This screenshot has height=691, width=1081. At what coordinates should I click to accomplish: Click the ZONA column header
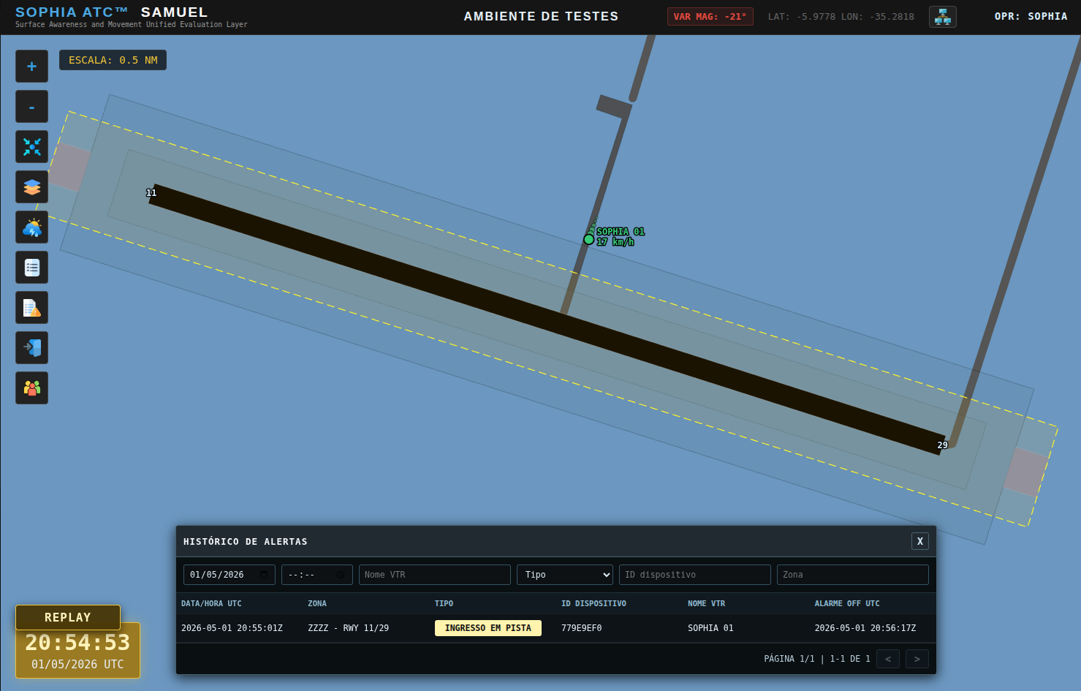(x=317, y=604)
